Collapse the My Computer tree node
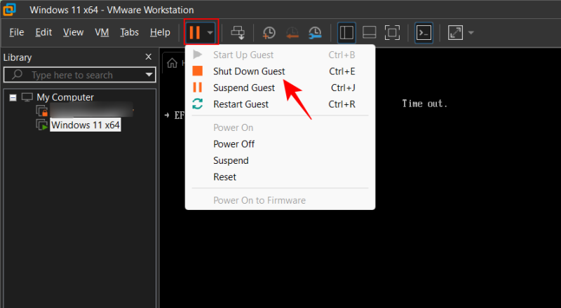561x308 pixels. [x=13, y=97]
